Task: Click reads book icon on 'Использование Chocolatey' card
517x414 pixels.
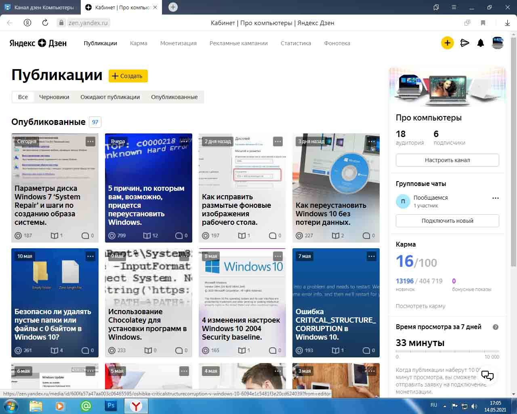Action: pos(148,350)
